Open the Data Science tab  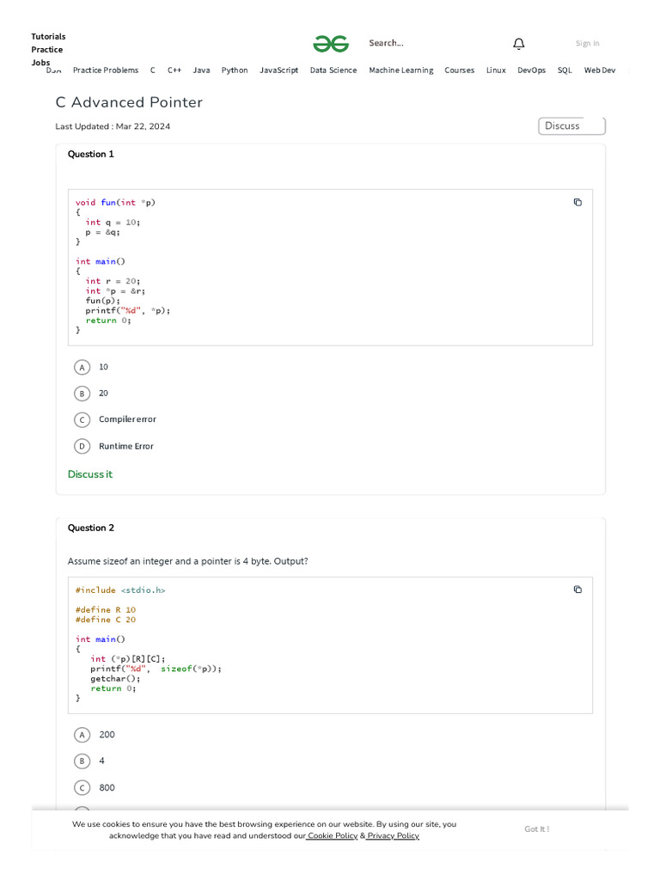333,70
